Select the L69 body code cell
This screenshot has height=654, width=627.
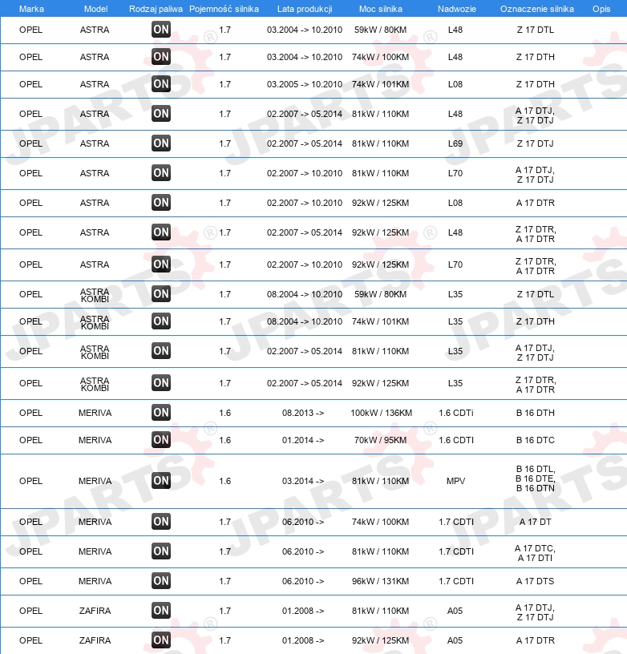pyautogui.click(x=455, y=143)
